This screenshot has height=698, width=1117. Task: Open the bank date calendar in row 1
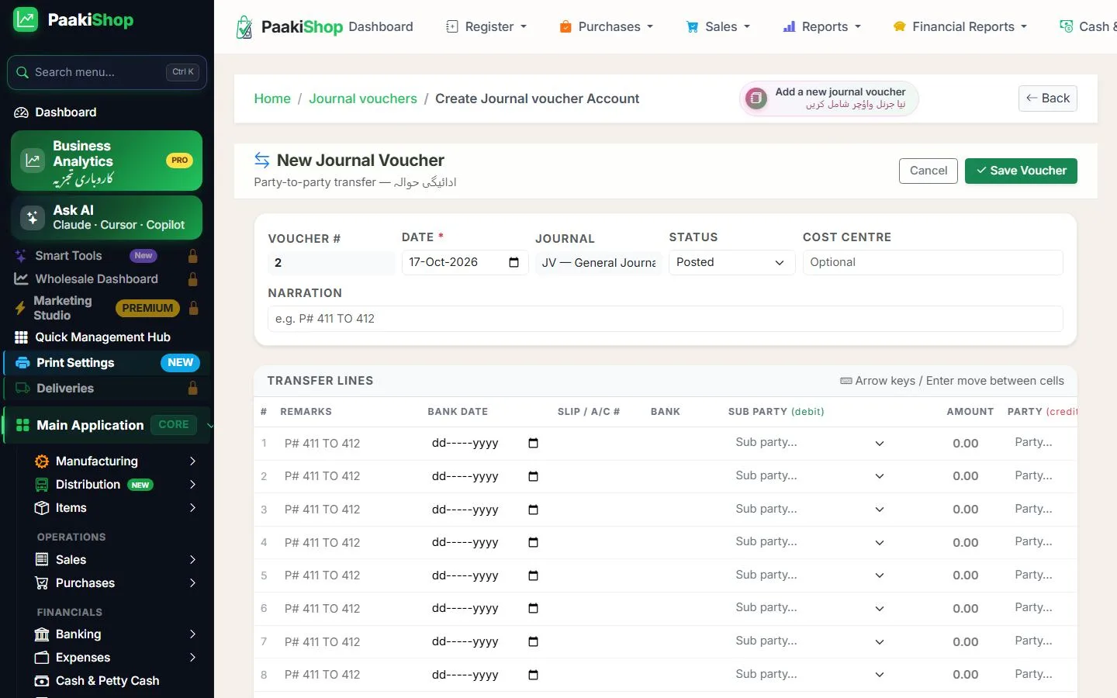(x=533, y=444)
